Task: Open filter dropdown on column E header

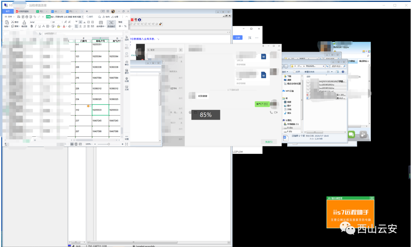Action: pyautogui.click(x=91, y=41)
